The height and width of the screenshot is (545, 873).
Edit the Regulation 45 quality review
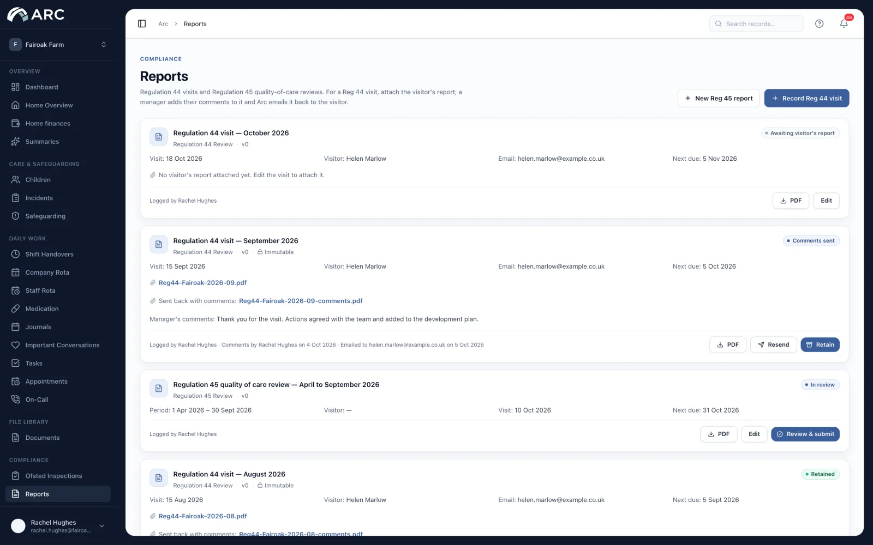754,434
